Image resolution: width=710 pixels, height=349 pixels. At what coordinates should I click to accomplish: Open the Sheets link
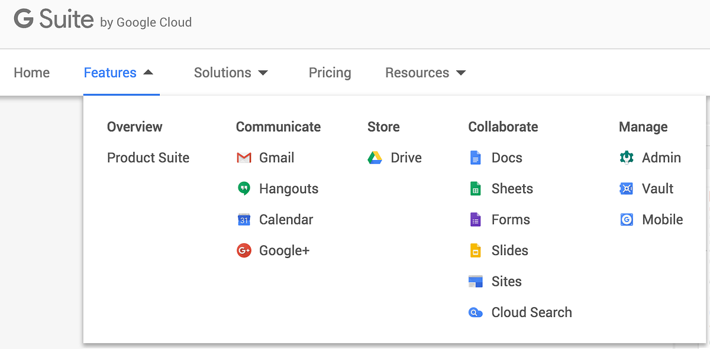pyautogui.click(x=512, y=189)
